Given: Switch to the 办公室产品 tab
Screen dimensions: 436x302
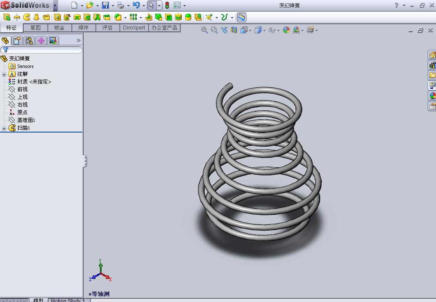Looking at the screenshot, I should click(164, 28).
